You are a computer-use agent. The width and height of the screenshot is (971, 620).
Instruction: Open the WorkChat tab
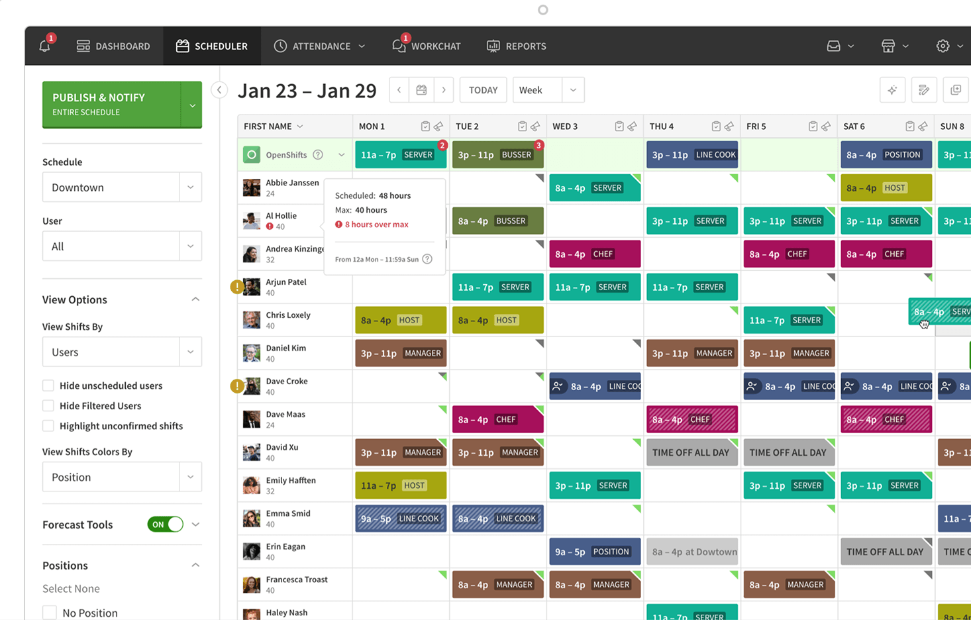click(427, 46)
